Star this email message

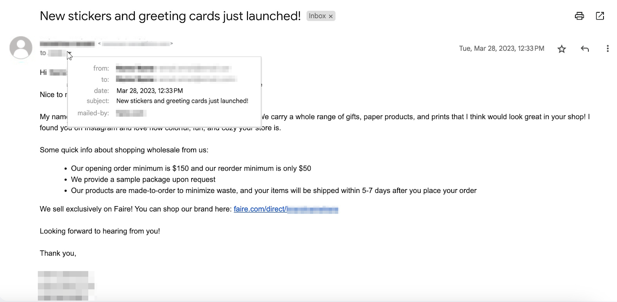point(562,49)
